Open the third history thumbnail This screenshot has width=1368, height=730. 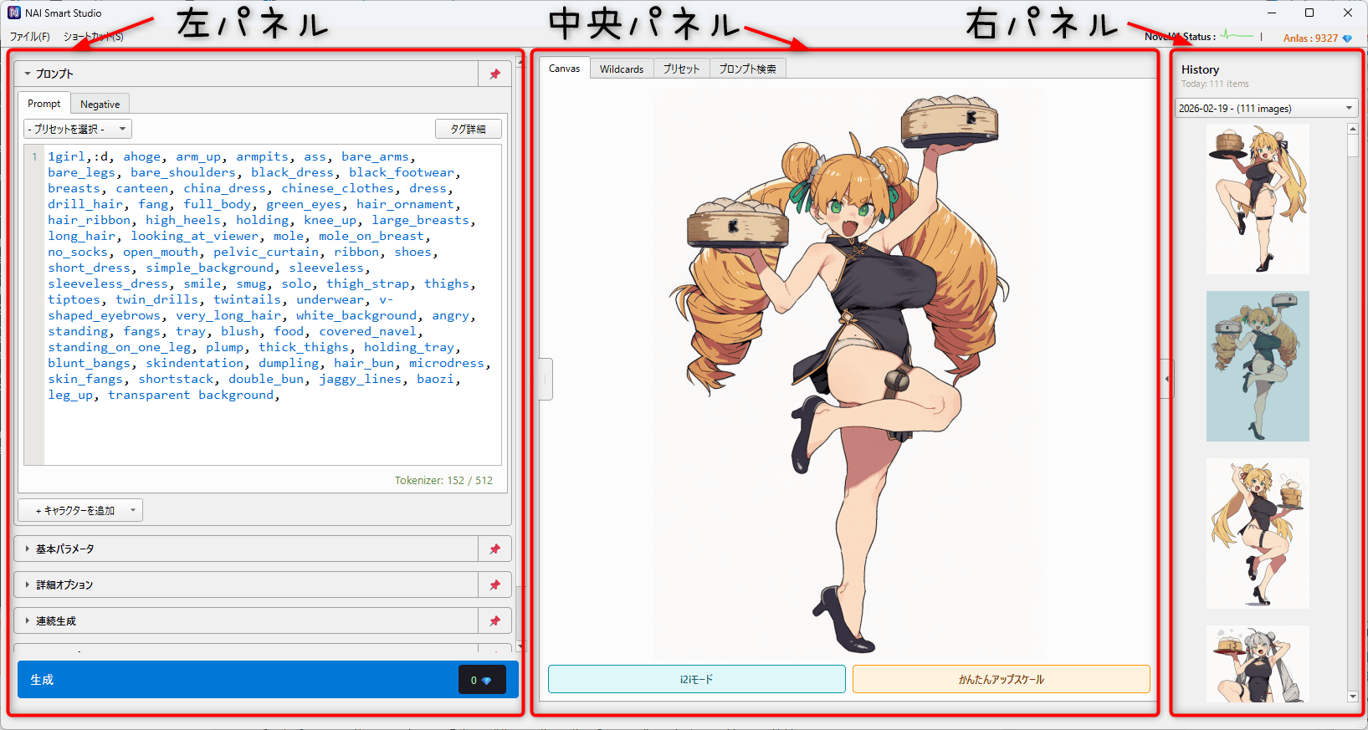point(1258,533)
